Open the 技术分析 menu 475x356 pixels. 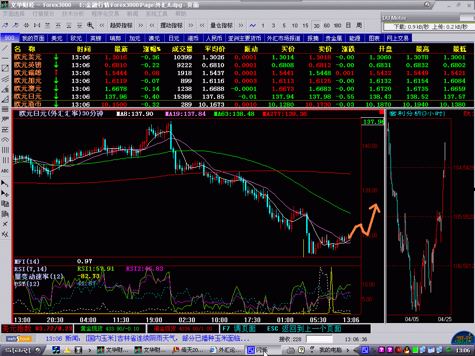[x=73, y=14]
